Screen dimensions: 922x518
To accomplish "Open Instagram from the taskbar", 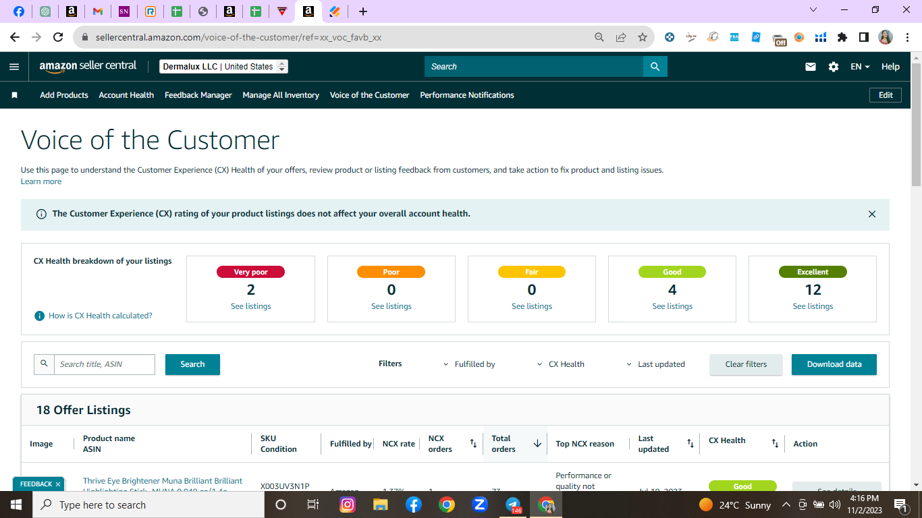I will [348, 505].
